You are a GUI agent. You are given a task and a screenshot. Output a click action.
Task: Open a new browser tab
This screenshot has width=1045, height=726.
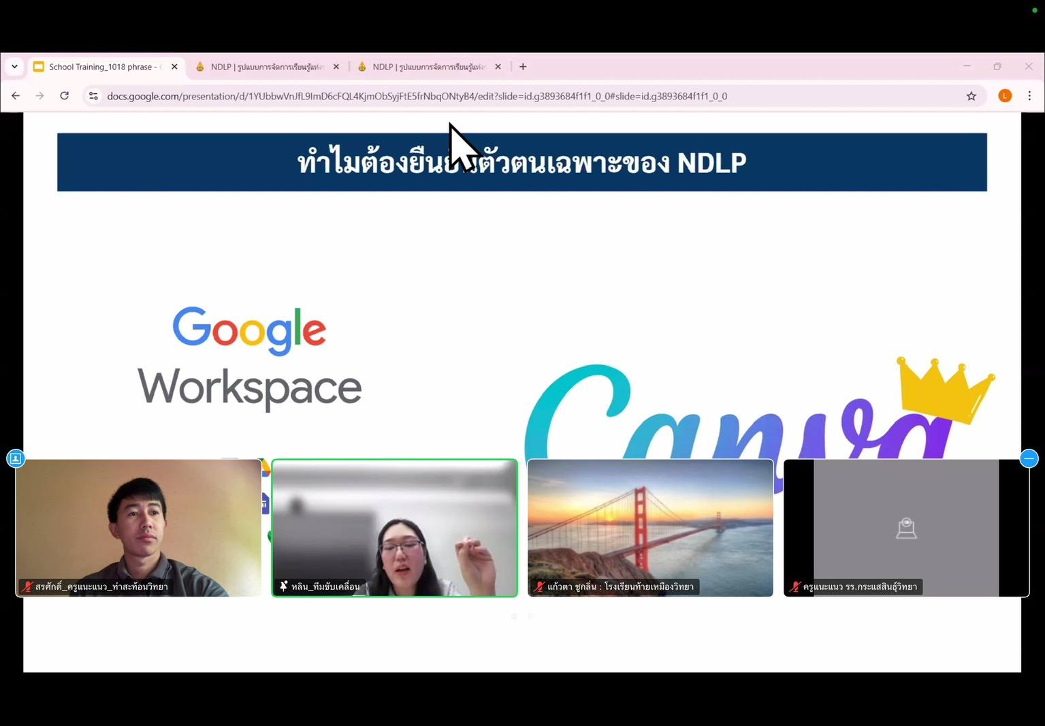(523, 67)
